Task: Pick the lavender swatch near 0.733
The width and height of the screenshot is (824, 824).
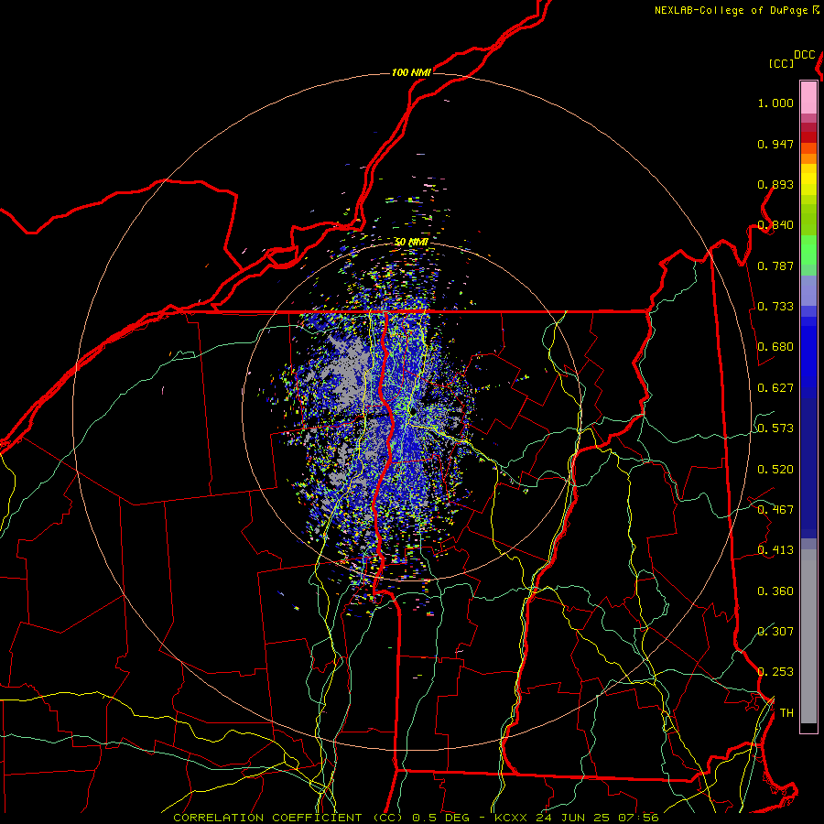Action: click(808, 290)
